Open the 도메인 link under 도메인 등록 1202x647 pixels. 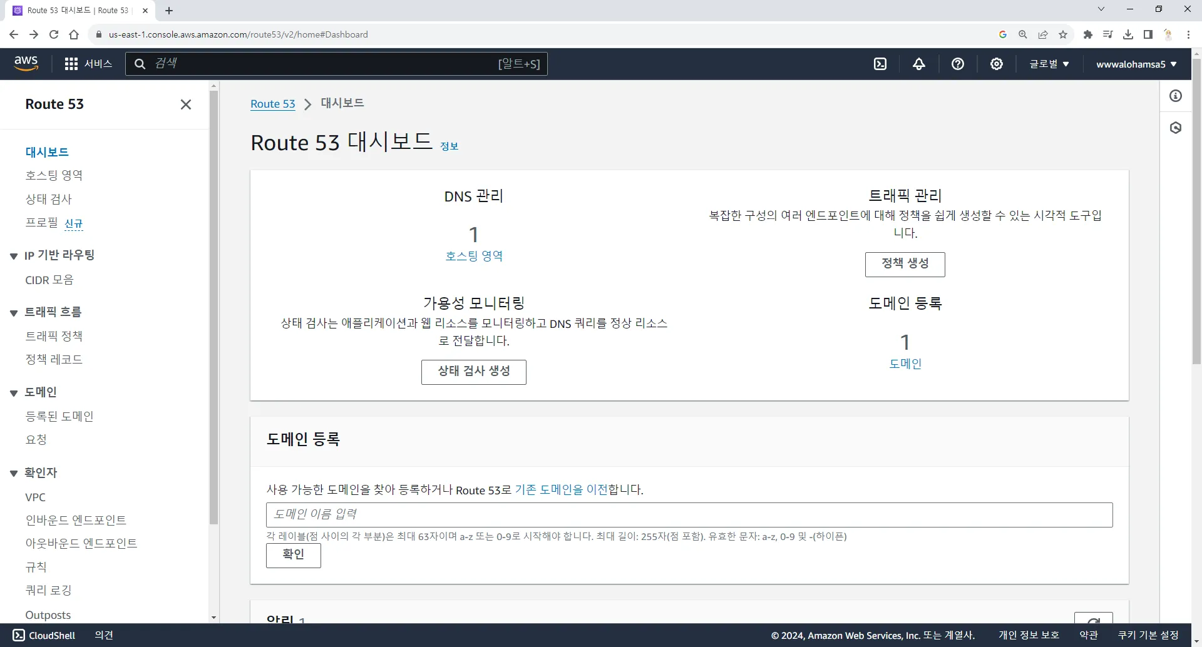point(905,364)
